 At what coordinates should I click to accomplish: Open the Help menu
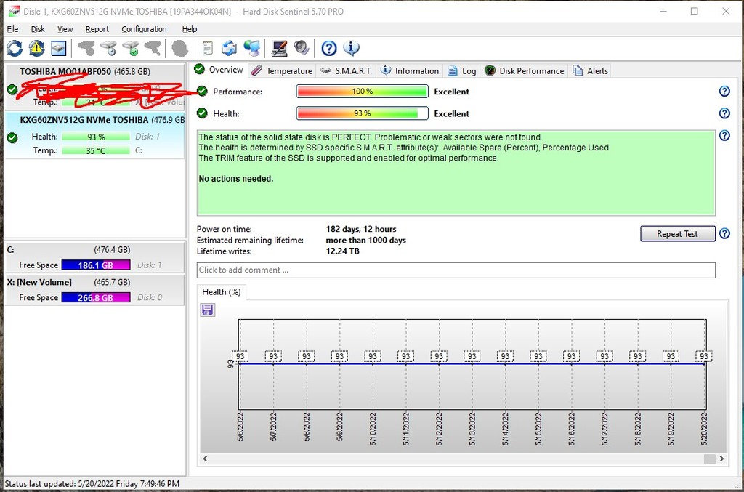190,29
